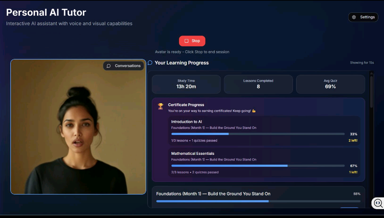This screenshot has height=218, width=384.
Task: Click the chat icon beside Your Learning Progress
Action: point(150,63)
